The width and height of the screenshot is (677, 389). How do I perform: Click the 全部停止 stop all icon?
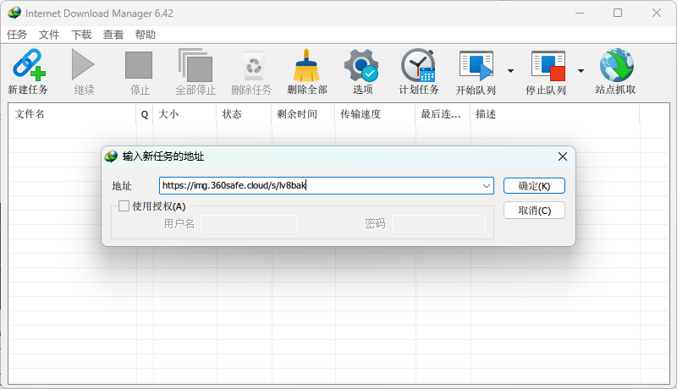(x=195, y=65)
